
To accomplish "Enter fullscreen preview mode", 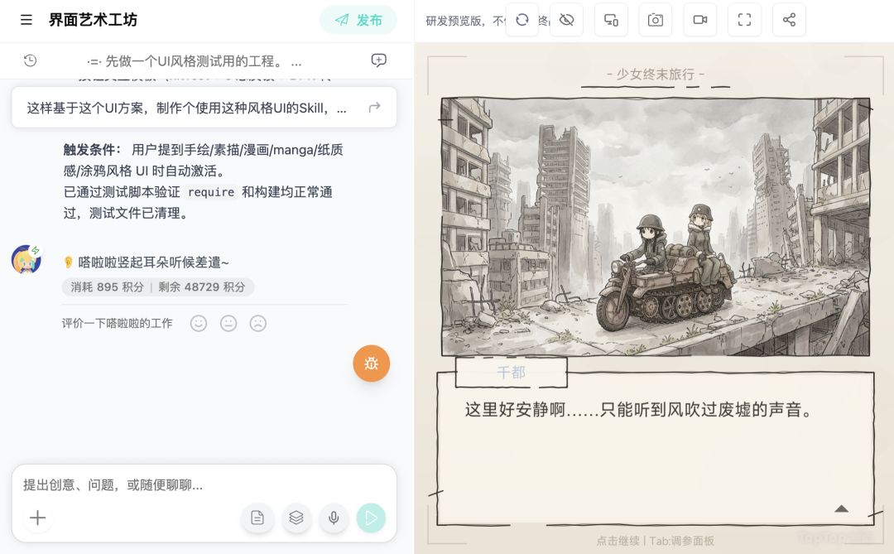I will coord(745,20).
